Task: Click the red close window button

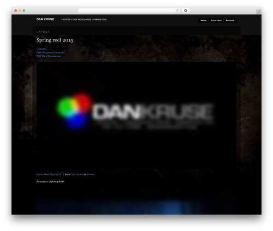Action: click(x=16, y=10)
